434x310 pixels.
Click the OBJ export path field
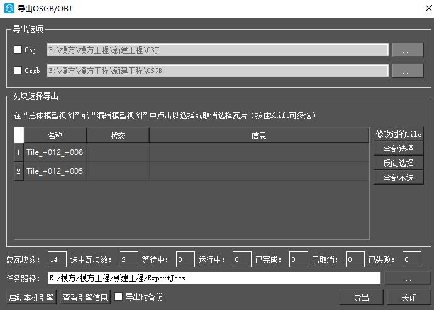coord(218,50)
